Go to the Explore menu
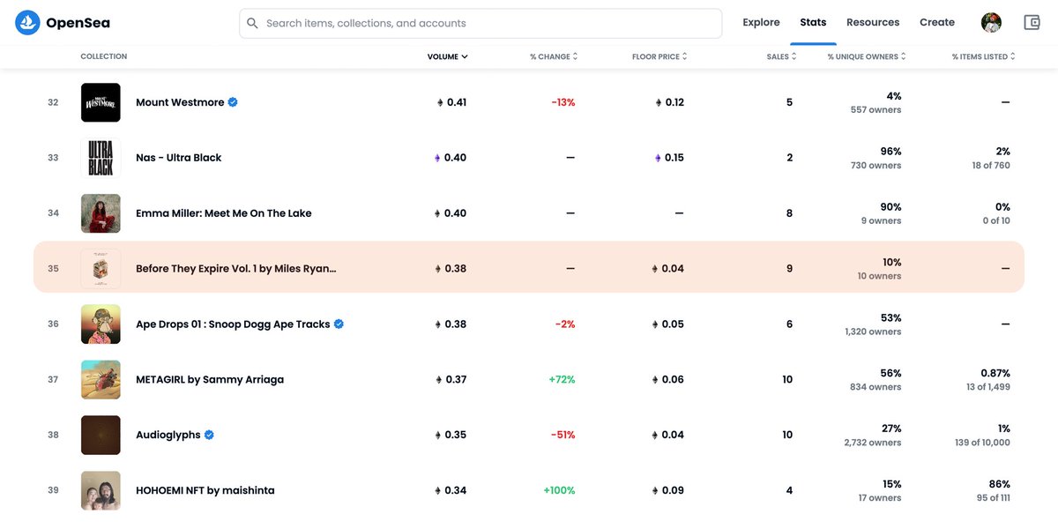1058x529 pixels. (x=761, y=23)
